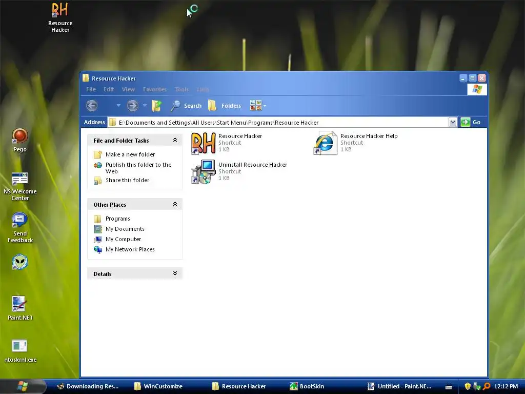Select the alien head desktop icon

click(x=20, y=262)
